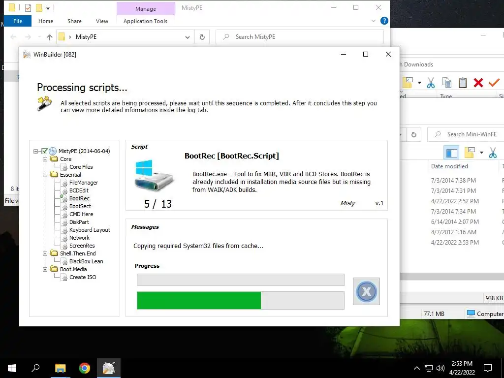The image size is (504, 378).
Task: Click the Date modified column header
Action: [449, 166]
